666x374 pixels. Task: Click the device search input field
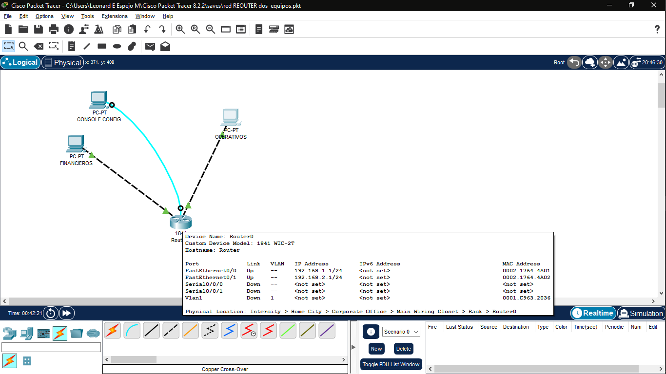coord(51,347)
